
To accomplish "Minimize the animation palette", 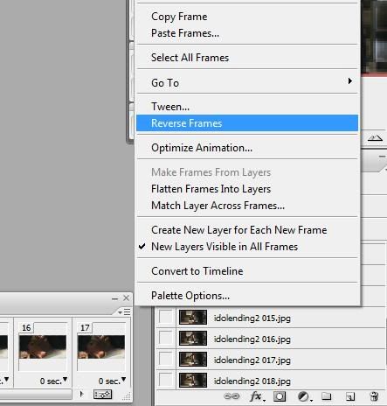I will pos(114,298).
